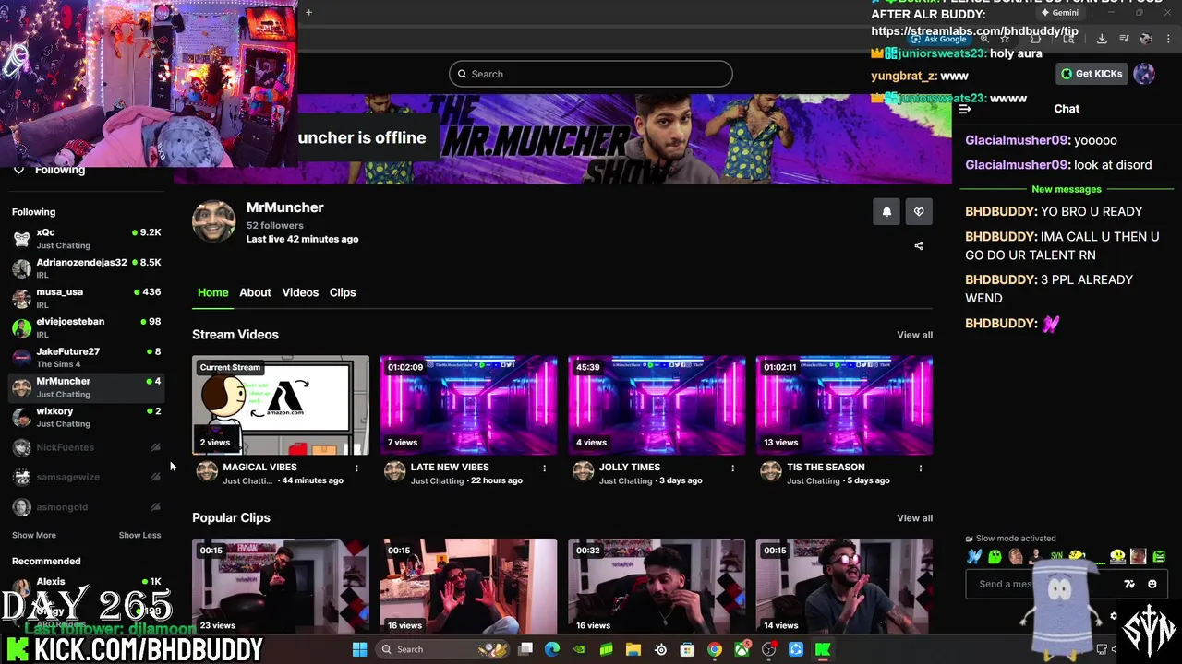The image size is (1182, 664).
Task: Click View all for Stream Videos
Action: click(x=914, y=335)
